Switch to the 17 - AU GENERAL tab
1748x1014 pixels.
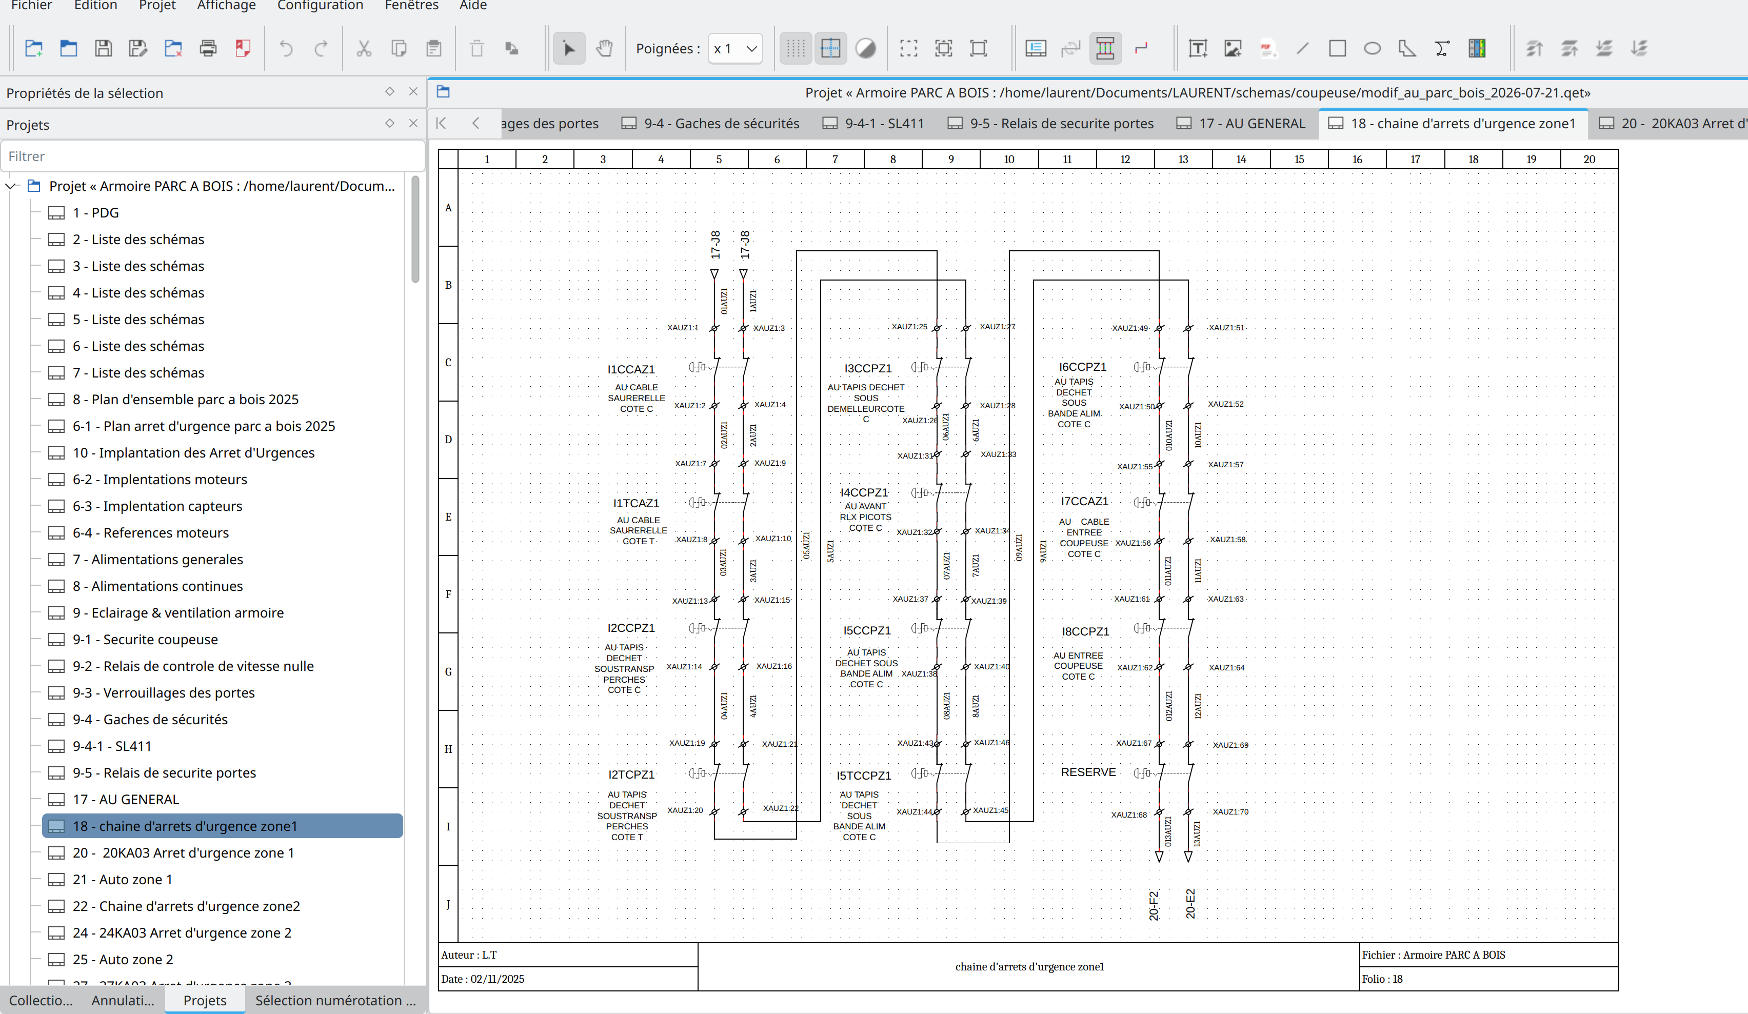coord(1241,124)
